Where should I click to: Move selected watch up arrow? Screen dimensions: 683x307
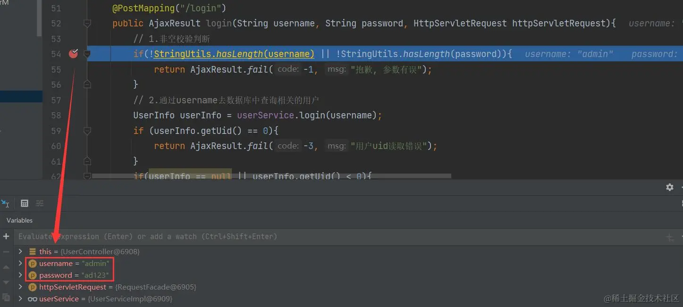click(x=6, y=267)
